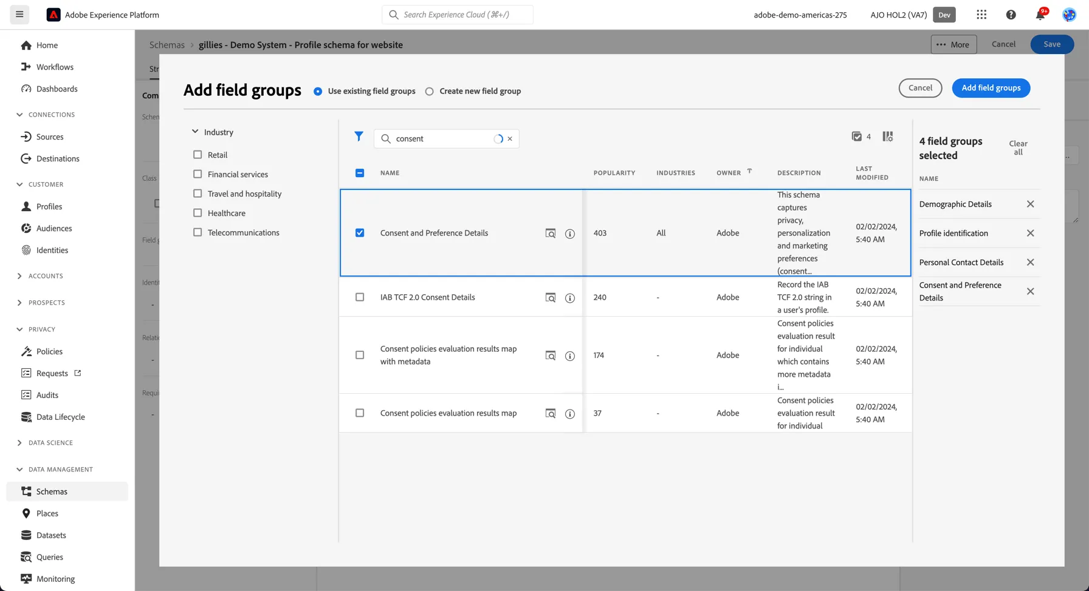Collapse the PRIVACY sidebar section
The image size is (1089, 591).
tap(19, 329)
